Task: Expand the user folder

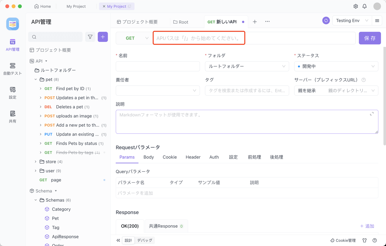Action: coord(36,171)
